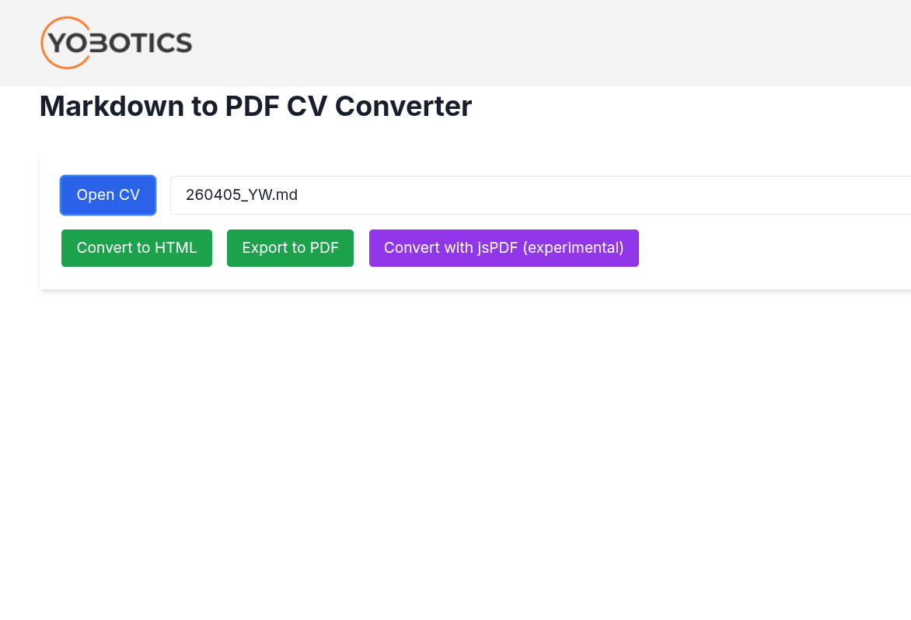Image resolution: width=911 pixels, height=620 pixels.
Task: Click the blue Open CV button
Action: click(x=107, y=194)
